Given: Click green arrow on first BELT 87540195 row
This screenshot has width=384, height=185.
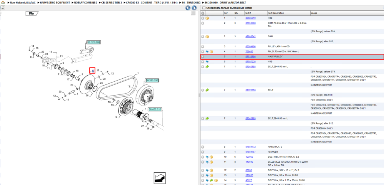Looking at the screenshot, I should [207, 66].
